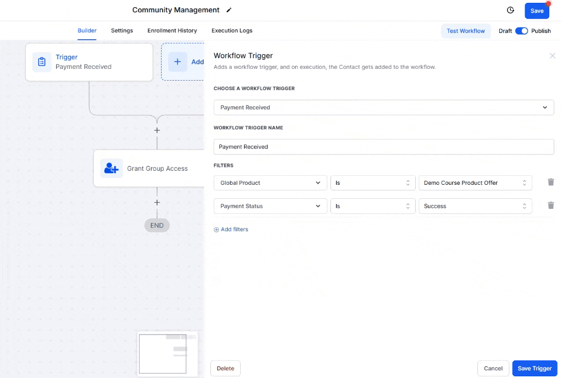561x378 pixels.
Task: Click the Community Management title
Action: click(x=176, y=10)
